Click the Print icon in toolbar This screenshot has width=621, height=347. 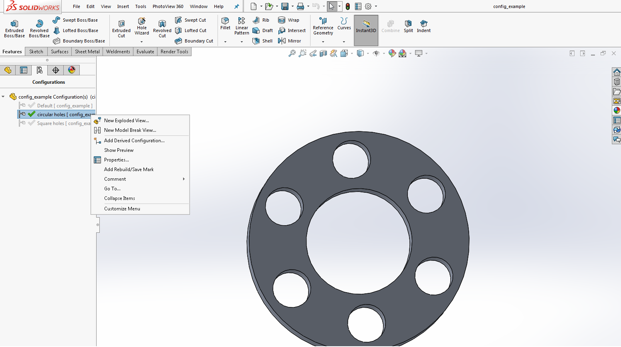tap(300, 6)
